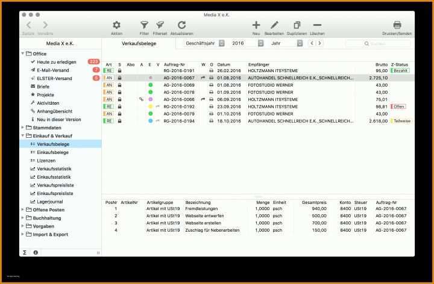Click the search field
This screenshot has height=284, width=434.
coord(378,44)
